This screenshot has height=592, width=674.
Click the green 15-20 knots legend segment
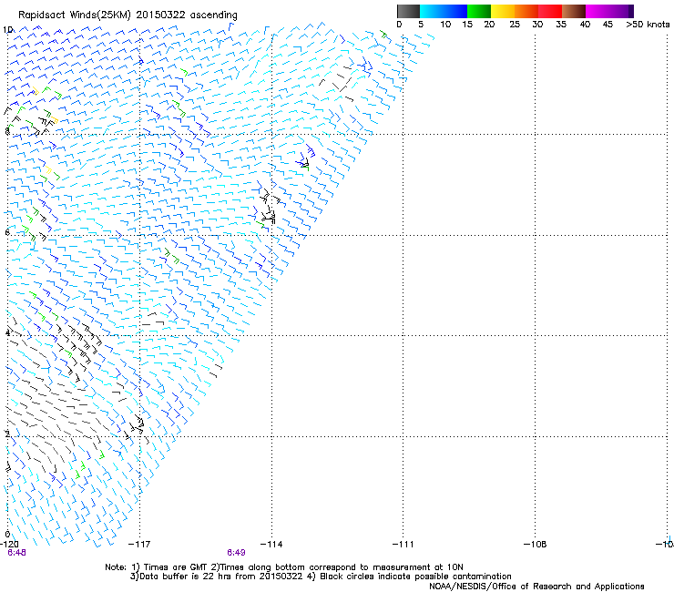pyautogui.click(x=478, y=11)
